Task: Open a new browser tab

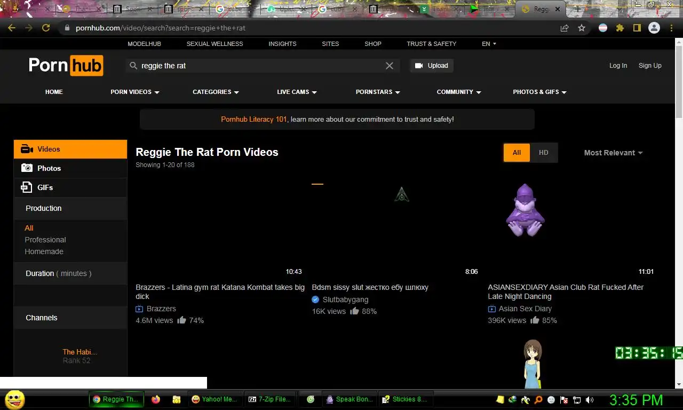Action: pos(577,9)
